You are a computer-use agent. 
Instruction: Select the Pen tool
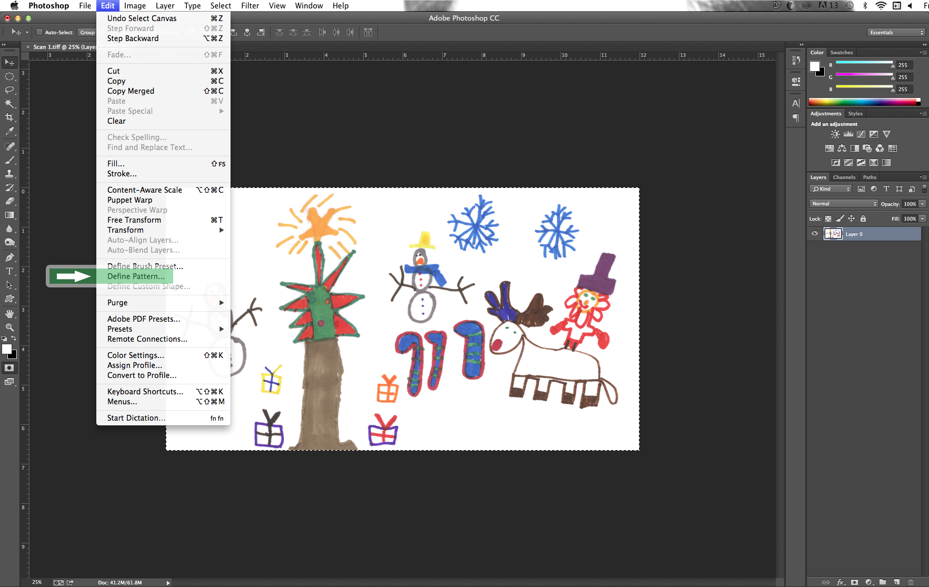click(9, 257)
